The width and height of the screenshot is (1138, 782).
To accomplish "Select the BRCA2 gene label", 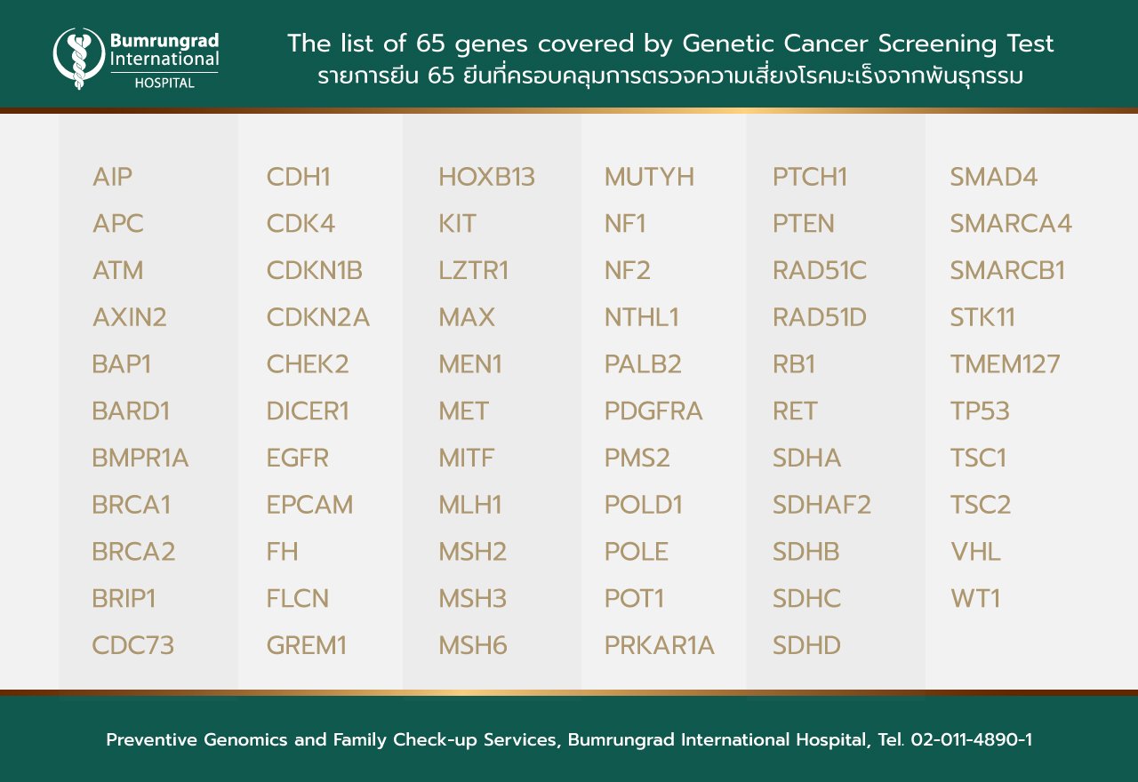I will [x=133, y=552].
